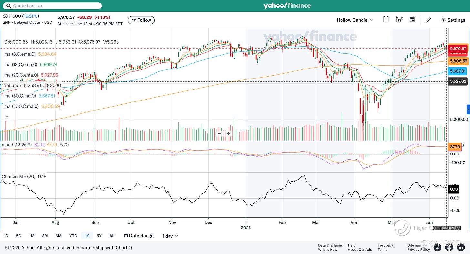Select the Chaikin MF (20) panel label
The height and width of the screenshot is (254, 470).
tap(19, 177)
